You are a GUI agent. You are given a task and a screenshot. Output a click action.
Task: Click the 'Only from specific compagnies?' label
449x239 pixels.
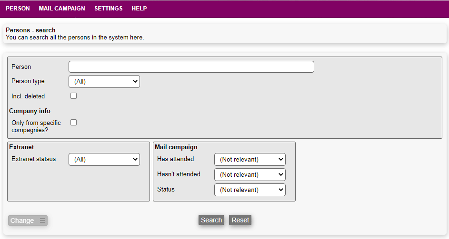[36, 126]
